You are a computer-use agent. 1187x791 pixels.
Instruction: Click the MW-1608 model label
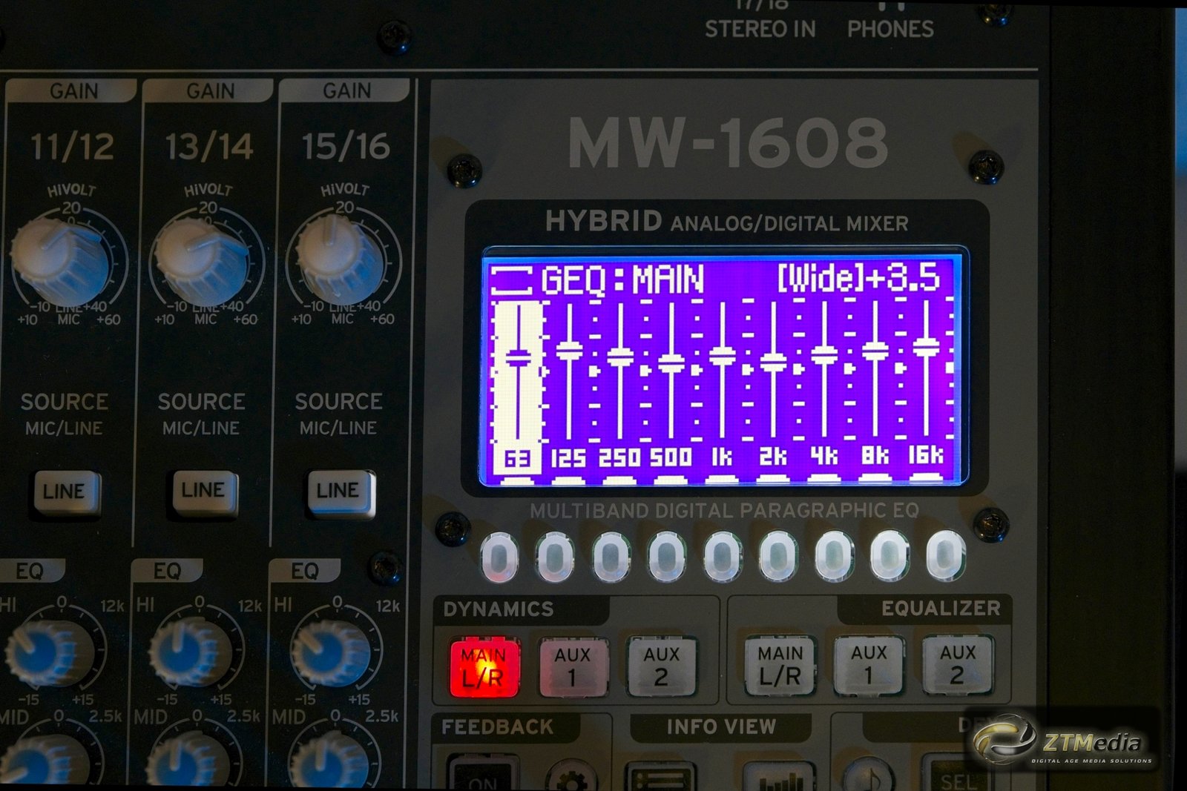pos(728,142)
